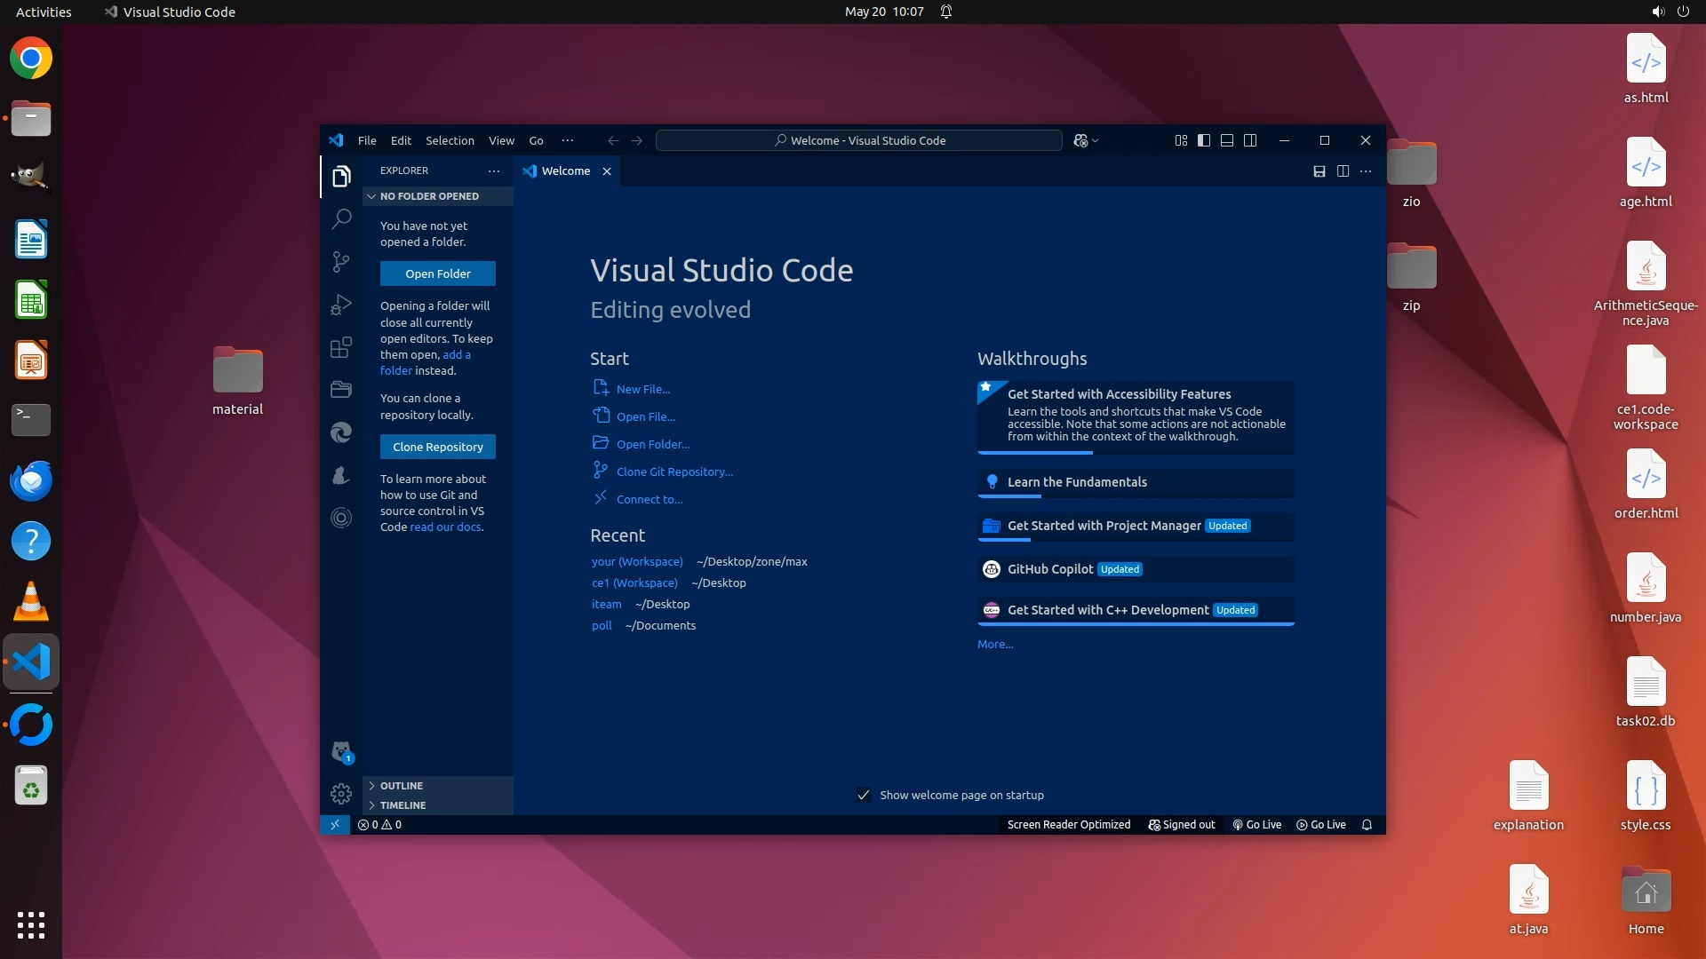The width and height of the screenshot is (1706, 959).
Task: Uncheck Show welcome page on startup
Action: click(x=863, y=795)
